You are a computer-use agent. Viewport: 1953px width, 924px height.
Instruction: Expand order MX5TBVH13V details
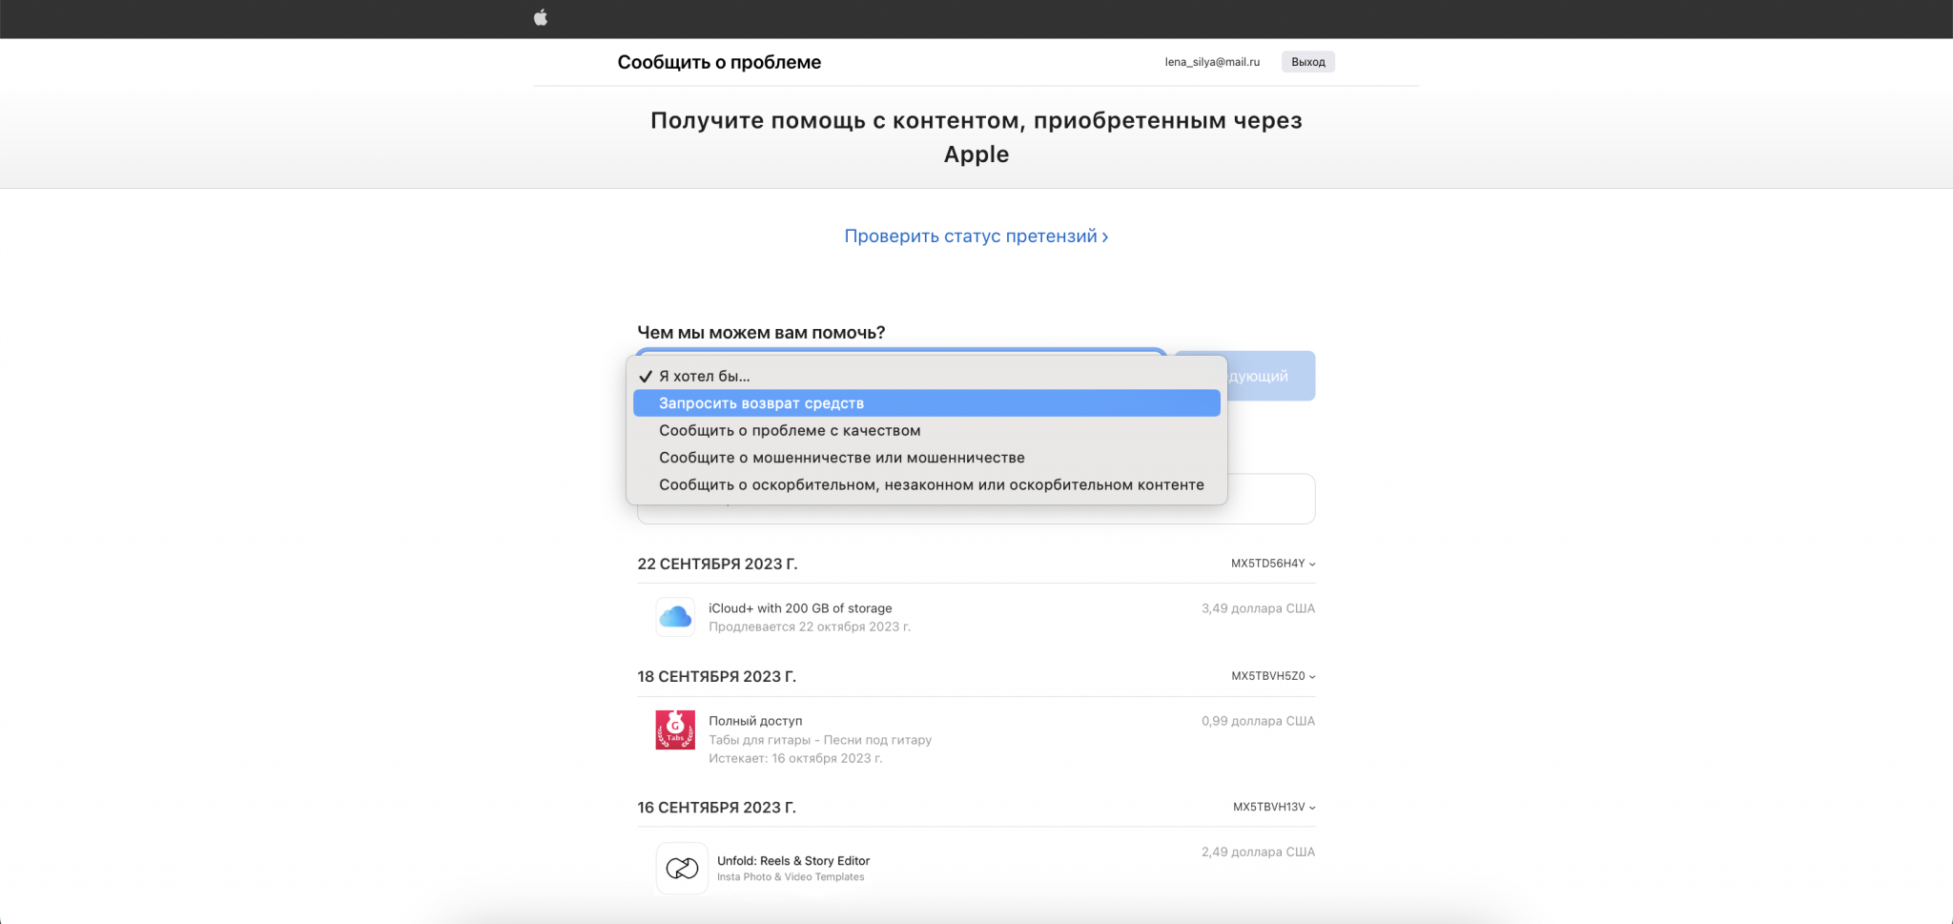click(1274, 807)
